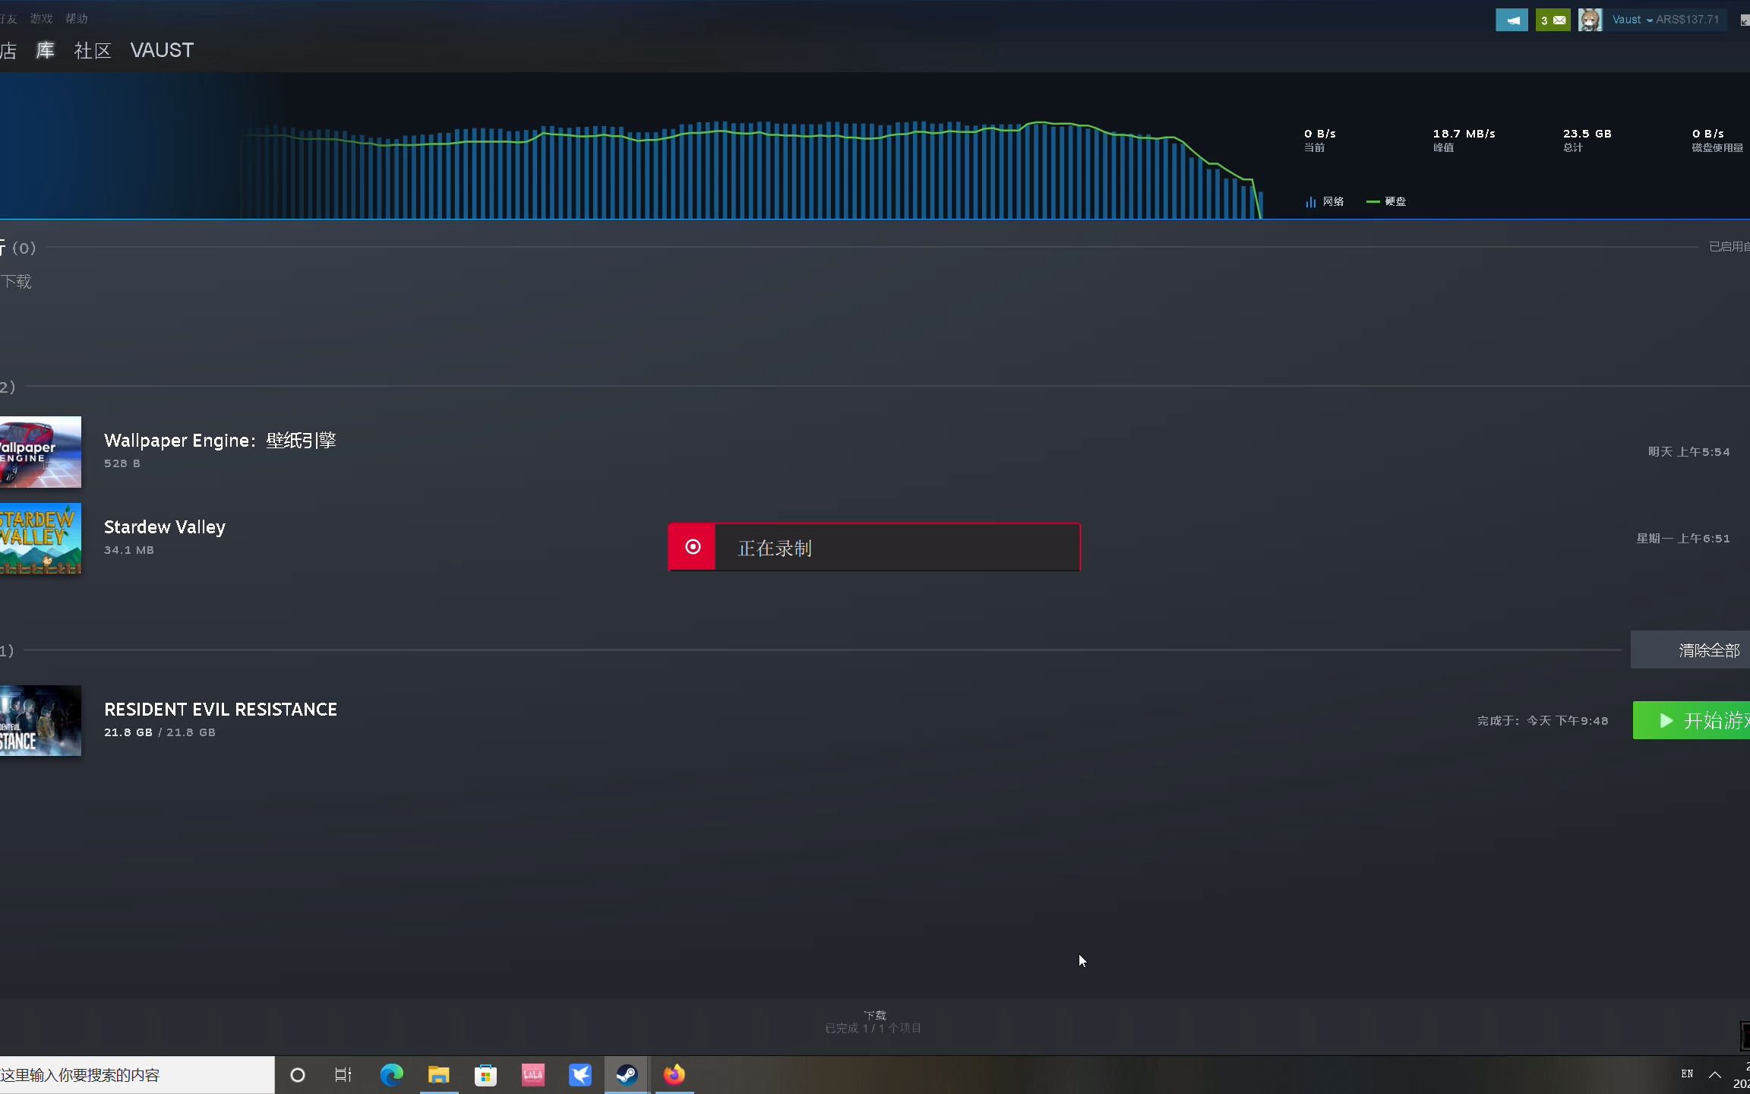This screenshot has width=1750, height=1094.
Task: Expand hidden system tray icons
Action: [1715, 1074]
